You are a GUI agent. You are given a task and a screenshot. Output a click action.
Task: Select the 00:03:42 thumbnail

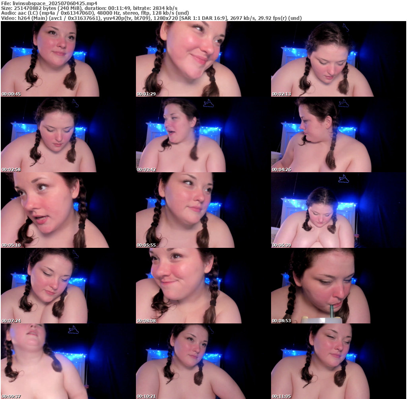pyautogui.click(x=203, y=134)
